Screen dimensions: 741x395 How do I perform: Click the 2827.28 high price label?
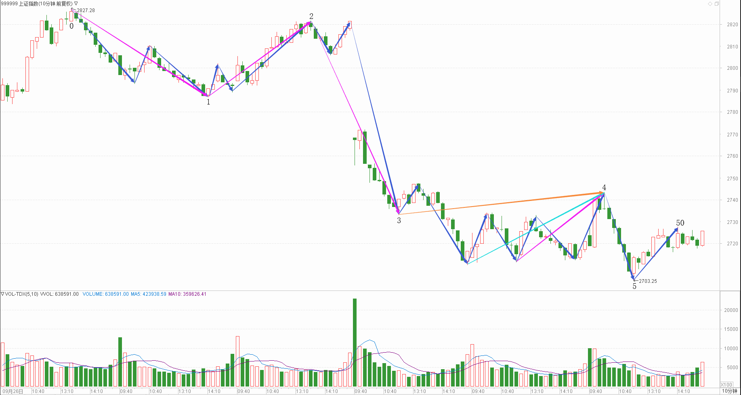(86, 10)
